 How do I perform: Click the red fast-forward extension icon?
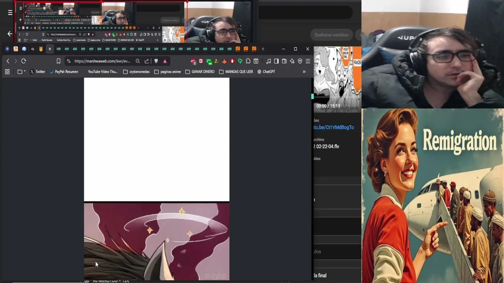tap(201, 61)
